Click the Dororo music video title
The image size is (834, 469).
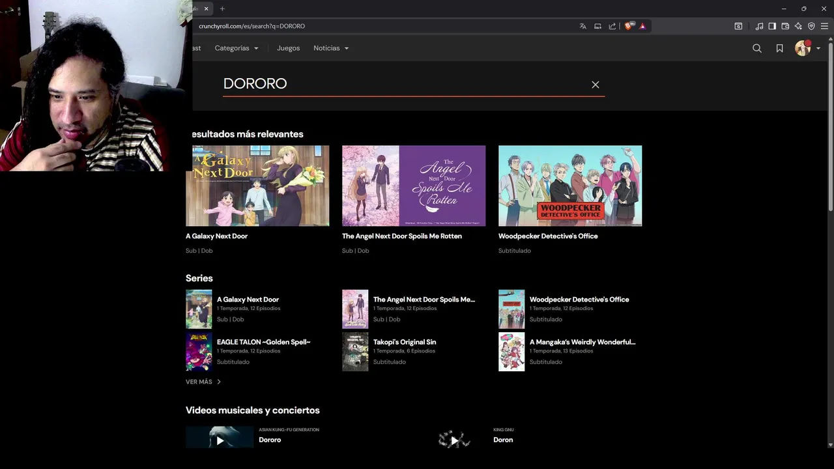point(270,440)
